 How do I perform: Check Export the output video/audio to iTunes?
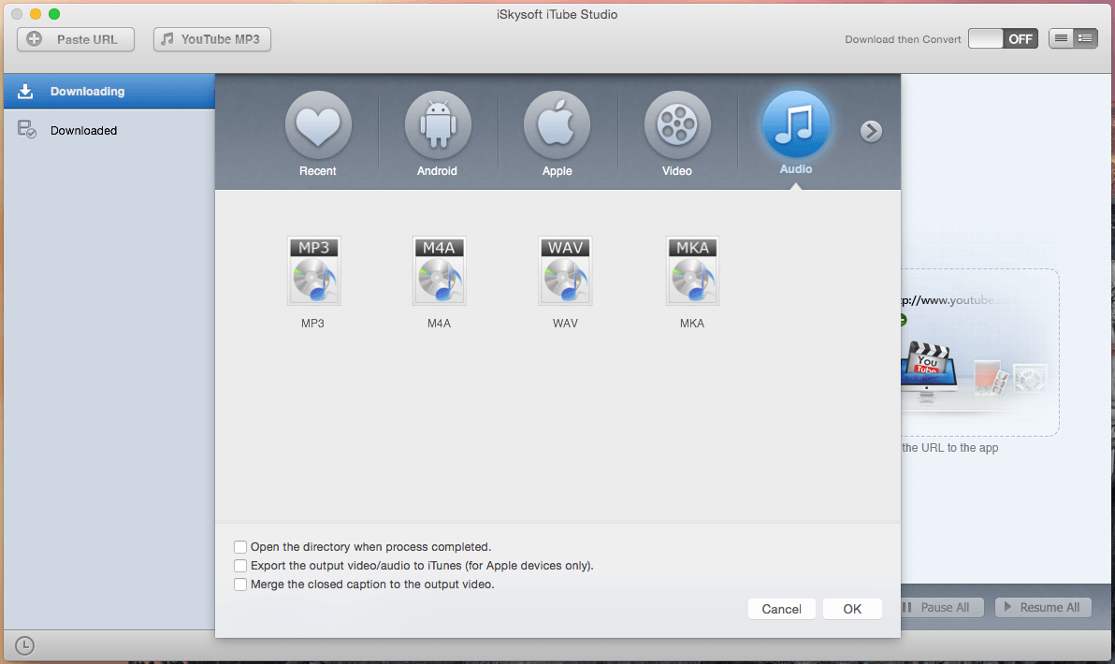point(240,566)
